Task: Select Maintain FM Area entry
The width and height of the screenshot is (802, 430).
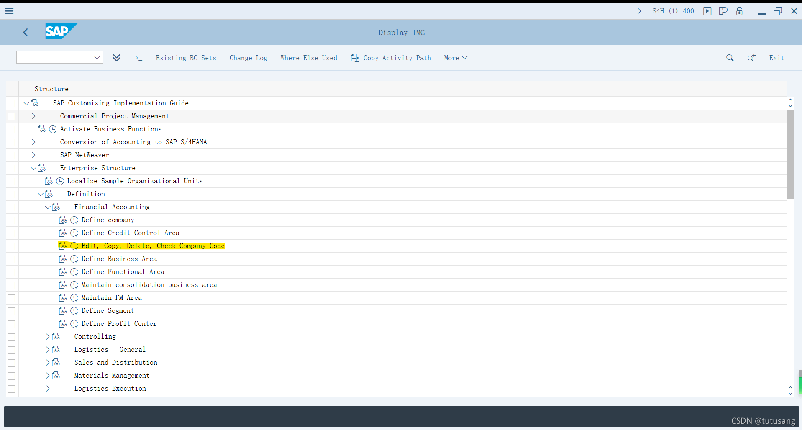Action: click(x=111, y=298)
